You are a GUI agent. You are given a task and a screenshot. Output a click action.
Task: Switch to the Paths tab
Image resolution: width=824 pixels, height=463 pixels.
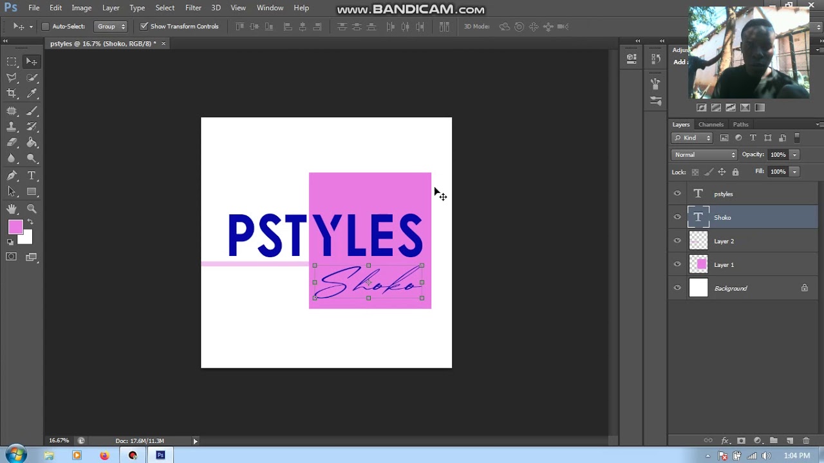click(740, 124)
